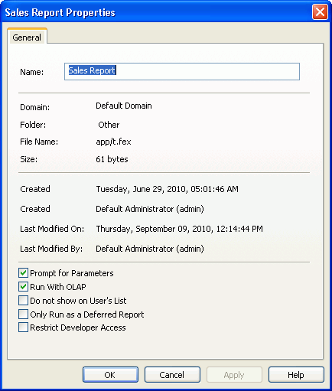This screenshot has height=391, width=332.
Task: Click the Last Modified By administrator text
Action: click(x=150, y=249)
